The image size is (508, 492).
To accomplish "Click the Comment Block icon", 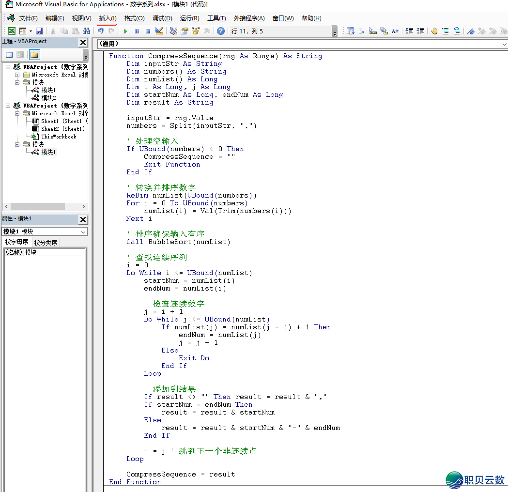I will click(446, 31).
